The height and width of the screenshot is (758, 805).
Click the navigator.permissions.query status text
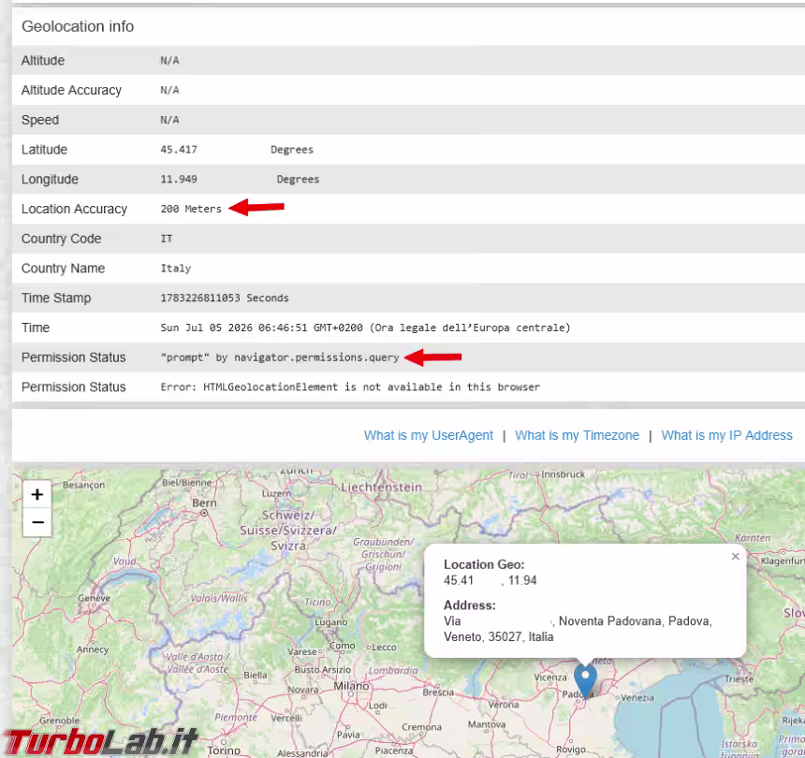tap(280, 357)
